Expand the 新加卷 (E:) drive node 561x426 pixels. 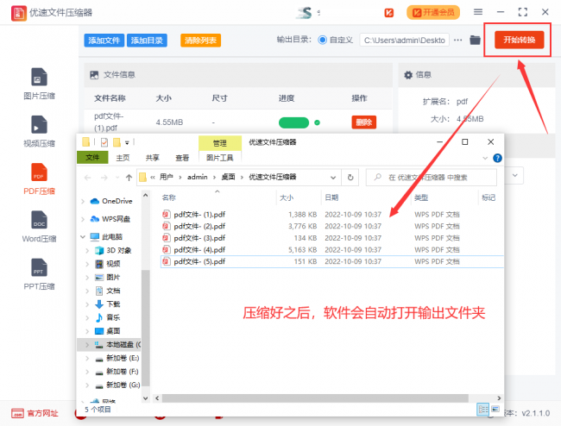pyautogui.click(x=87, y=358)
